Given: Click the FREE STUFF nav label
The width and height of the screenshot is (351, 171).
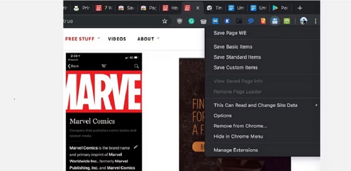Looking at the screenshot, I should 80,39.
